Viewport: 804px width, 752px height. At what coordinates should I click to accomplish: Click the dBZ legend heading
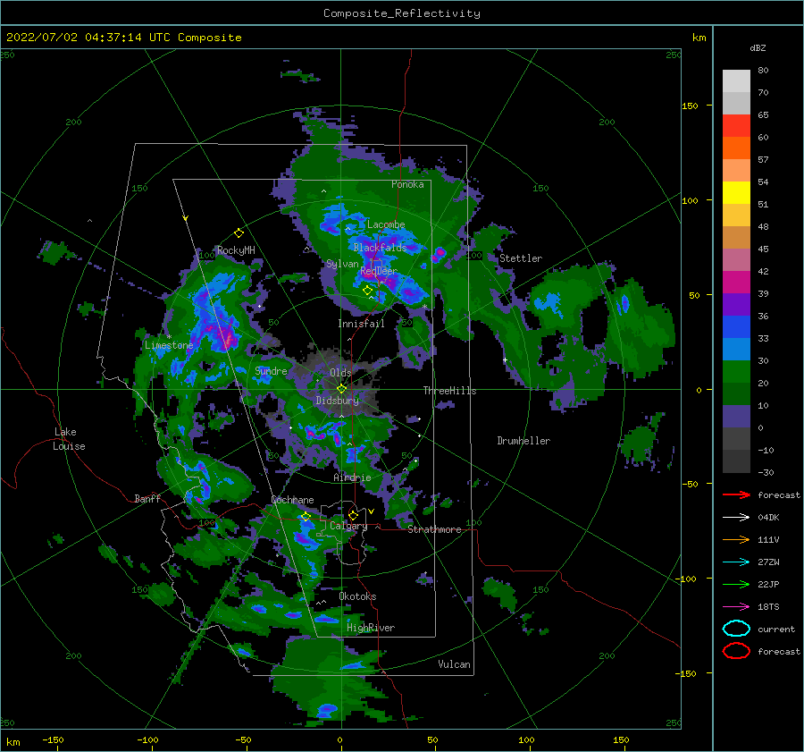758,47
